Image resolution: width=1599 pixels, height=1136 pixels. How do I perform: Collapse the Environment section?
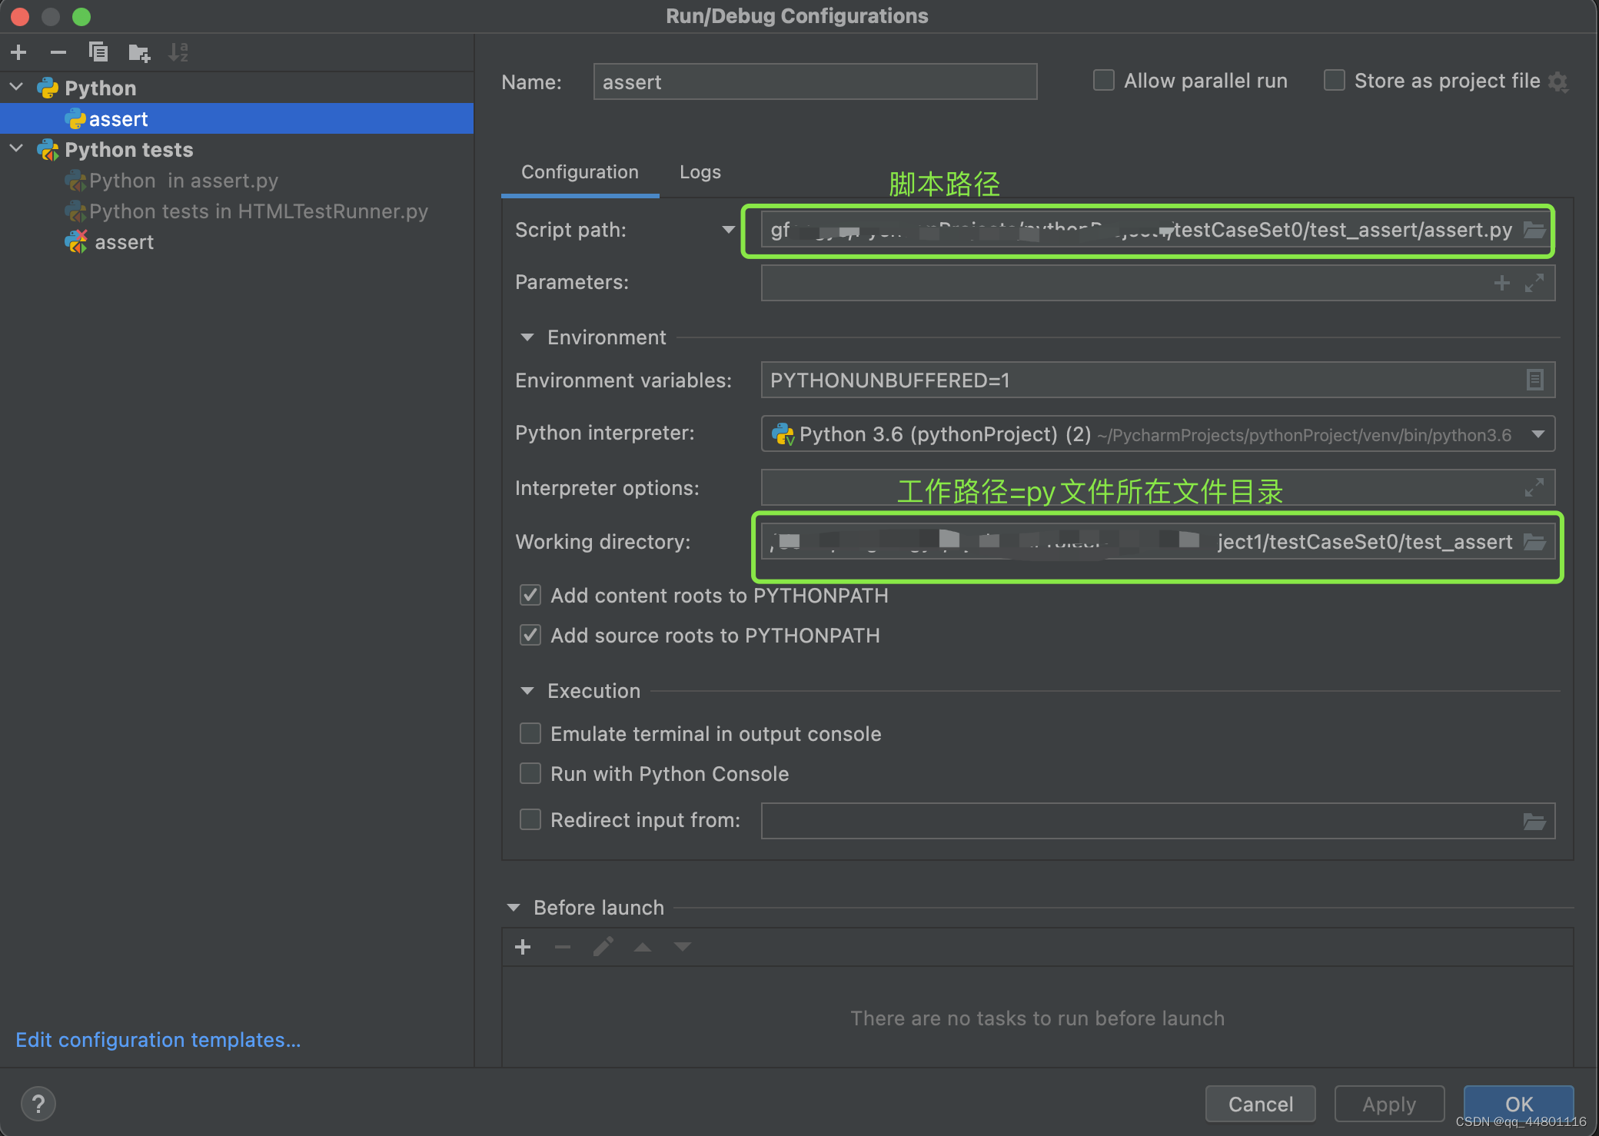point(527,337)
